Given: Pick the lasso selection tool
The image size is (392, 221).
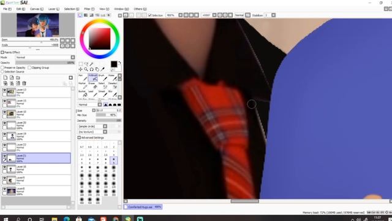Looking at the screenshot, I should point(86,64).
